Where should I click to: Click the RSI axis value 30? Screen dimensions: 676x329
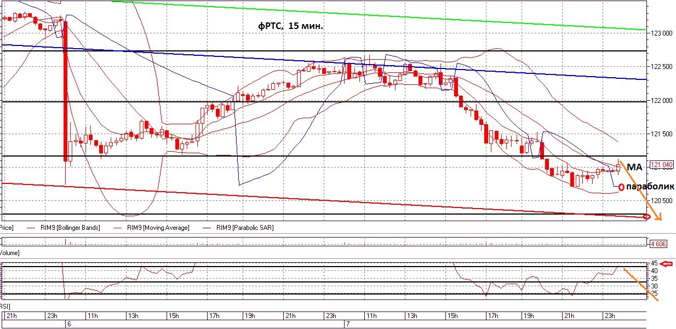click(x=654, y=286)
